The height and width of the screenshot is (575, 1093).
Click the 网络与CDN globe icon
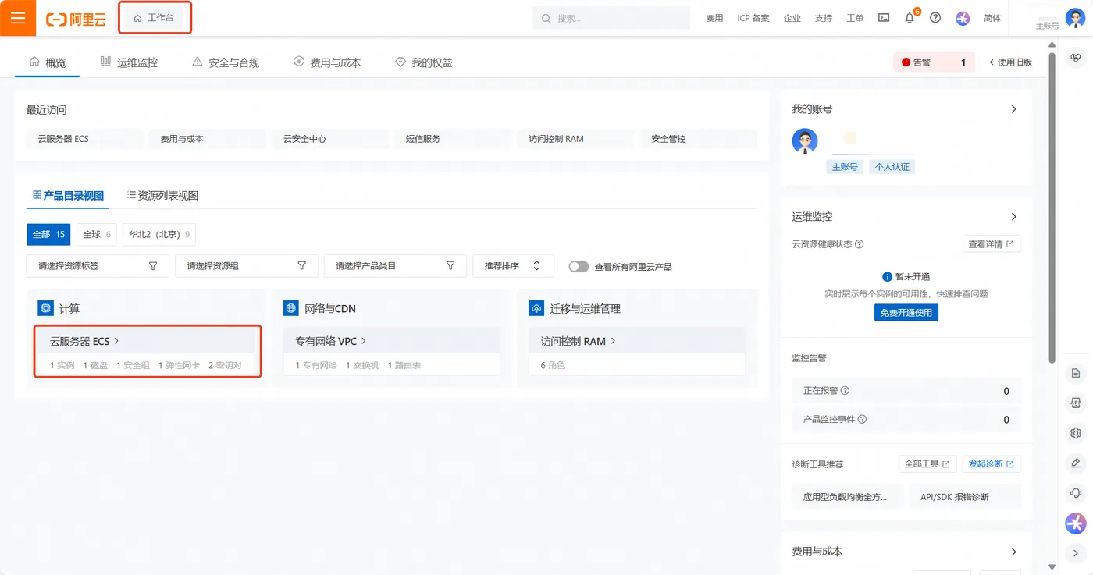[291, 308]
